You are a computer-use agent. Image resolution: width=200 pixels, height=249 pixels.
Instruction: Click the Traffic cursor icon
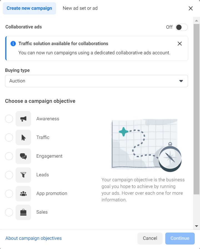[x=23, y=138]
